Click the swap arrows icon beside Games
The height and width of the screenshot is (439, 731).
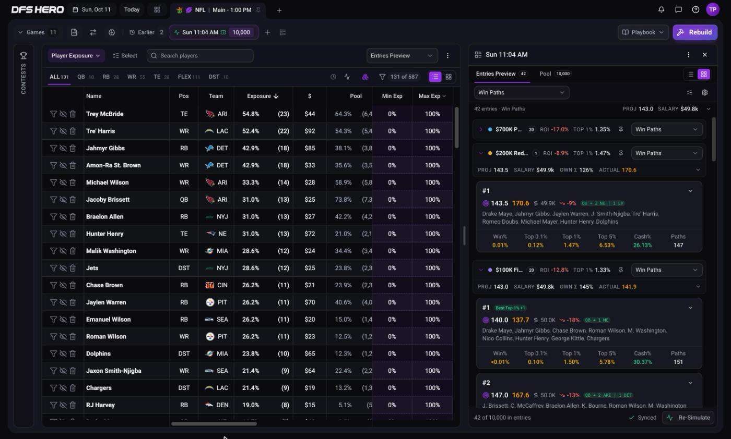pos(93,32)
